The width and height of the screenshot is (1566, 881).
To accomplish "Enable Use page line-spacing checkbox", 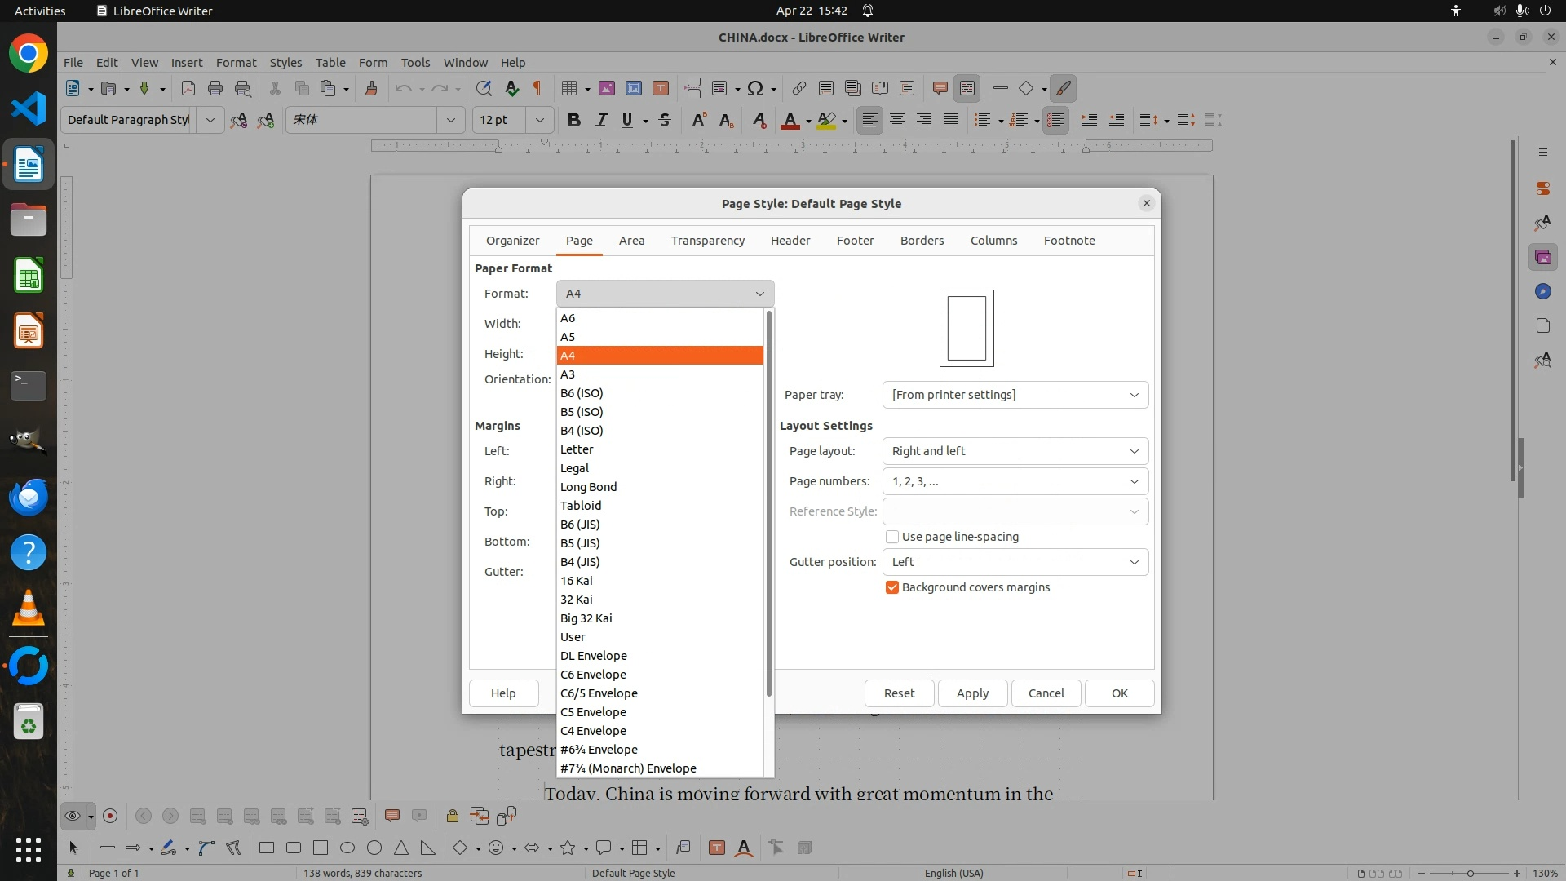I will 892,537.
